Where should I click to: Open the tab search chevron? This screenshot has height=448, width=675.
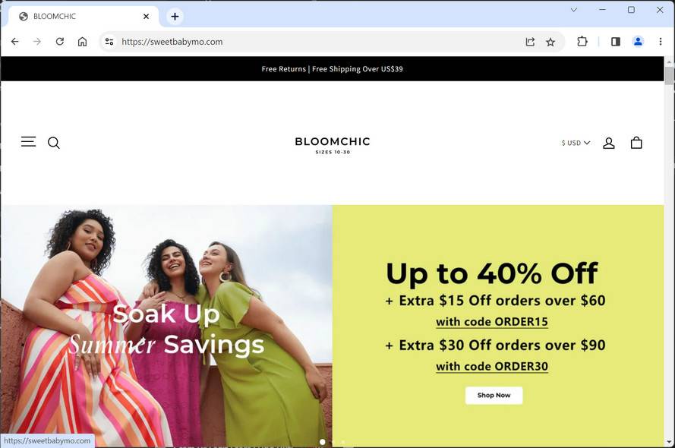[573, 9]
